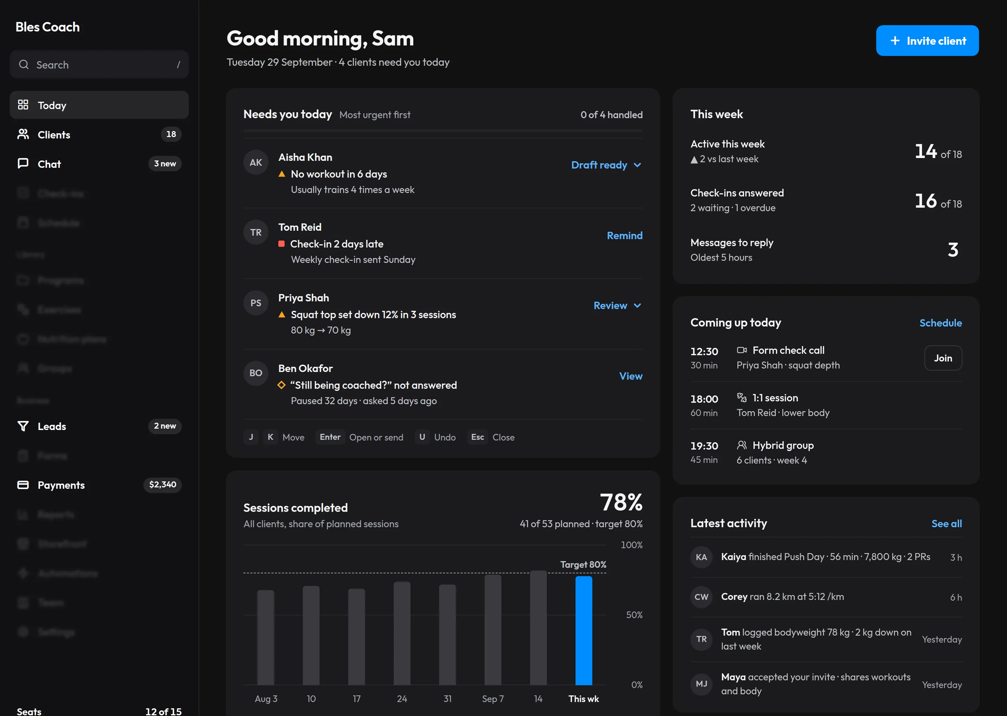The image size is (1007, 716).
Task: Expand the Draft ready chevron
Action: 637,165
